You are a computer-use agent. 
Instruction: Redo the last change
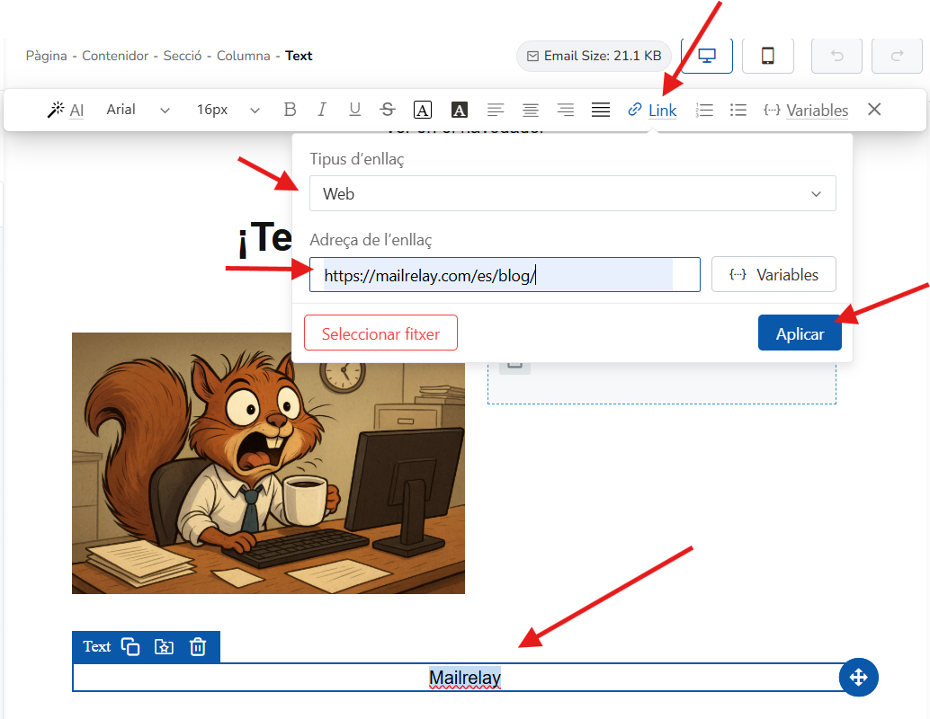coord(897,56)
